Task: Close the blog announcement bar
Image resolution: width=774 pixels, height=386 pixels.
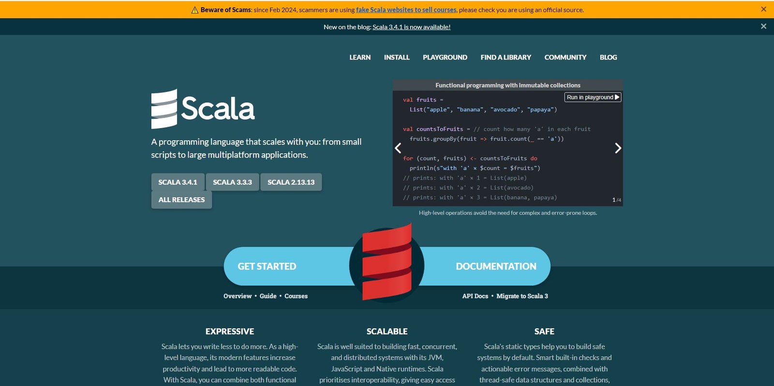Action: coord(763,26)
